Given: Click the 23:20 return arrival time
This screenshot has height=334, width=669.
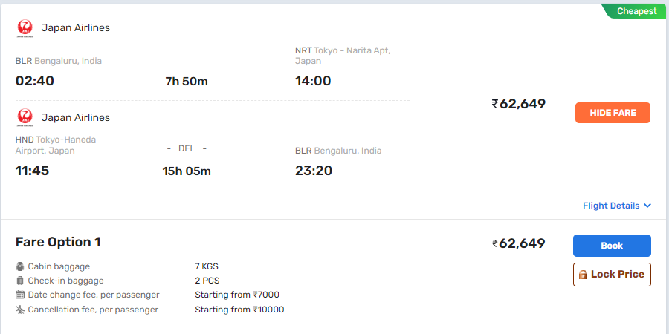Looking at the screenshot, I should click(x=314, y=171).
